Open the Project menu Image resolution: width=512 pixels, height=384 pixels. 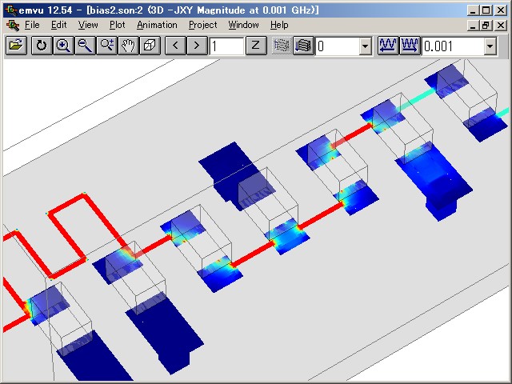coord(202,25)
